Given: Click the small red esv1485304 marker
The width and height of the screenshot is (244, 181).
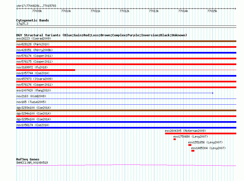Looking at the screenshot, I should click(193, 151).
